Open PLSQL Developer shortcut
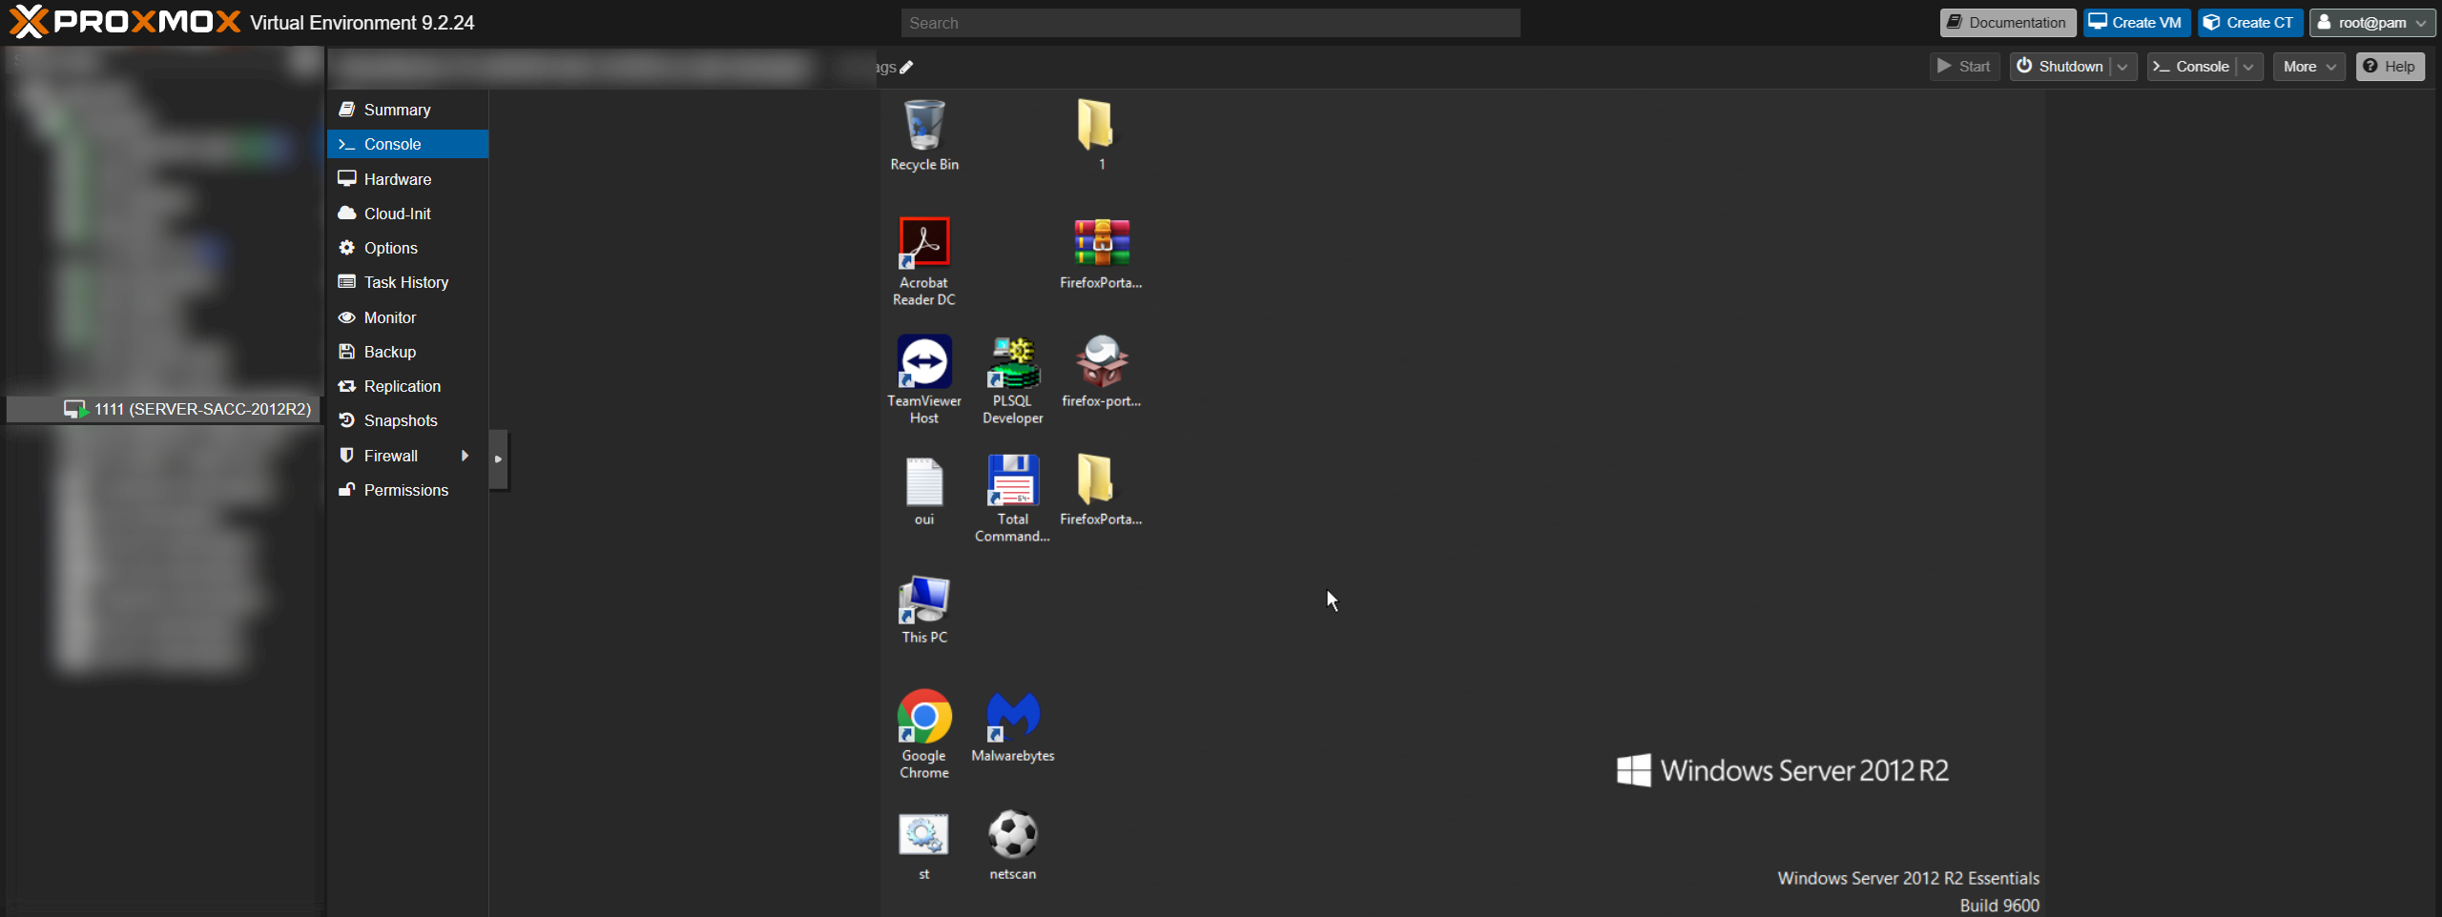This screenshot has width=2442, height=917. click(x=1012, y=379)
